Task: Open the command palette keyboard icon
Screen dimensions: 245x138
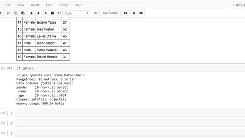Action: (x=96, y=13)
